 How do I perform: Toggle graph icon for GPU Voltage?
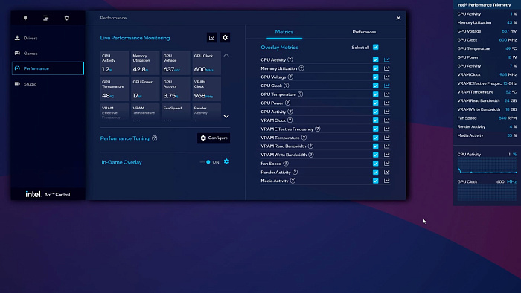point(387,77)
